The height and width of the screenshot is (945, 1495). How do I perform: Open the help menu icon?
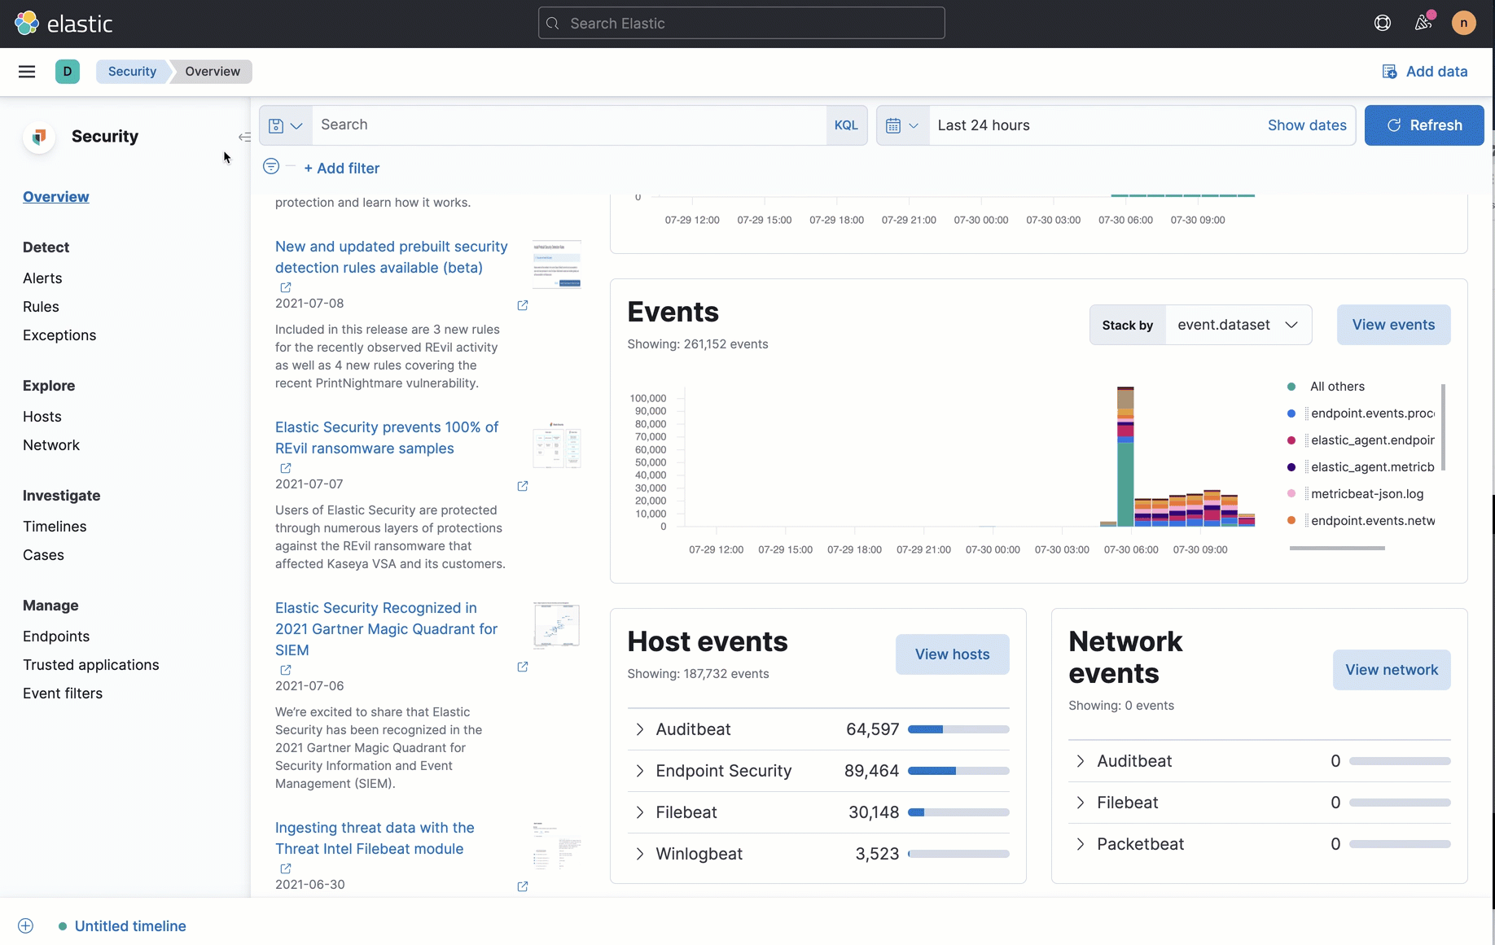coord(1382,24)
